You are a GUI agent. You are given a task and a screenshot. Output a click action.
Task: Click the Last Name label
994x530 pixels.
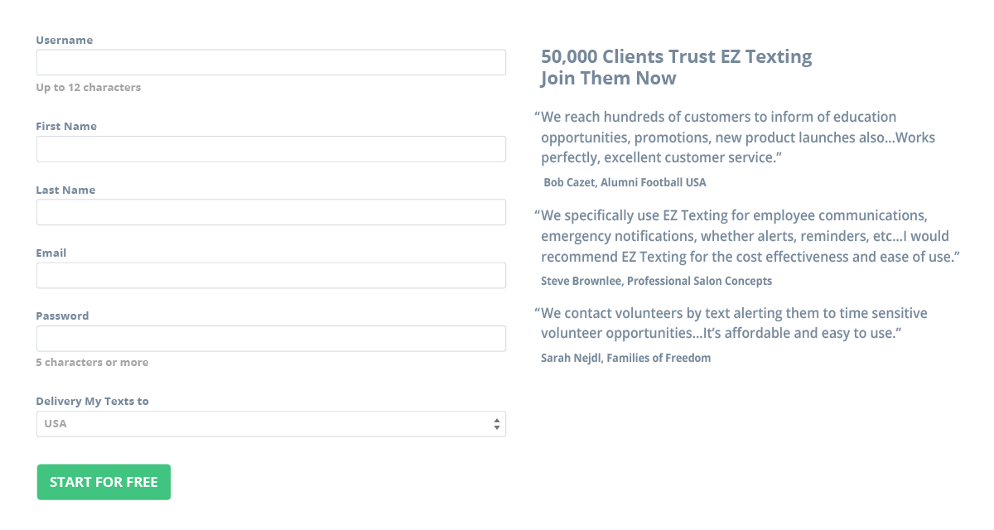65,190
